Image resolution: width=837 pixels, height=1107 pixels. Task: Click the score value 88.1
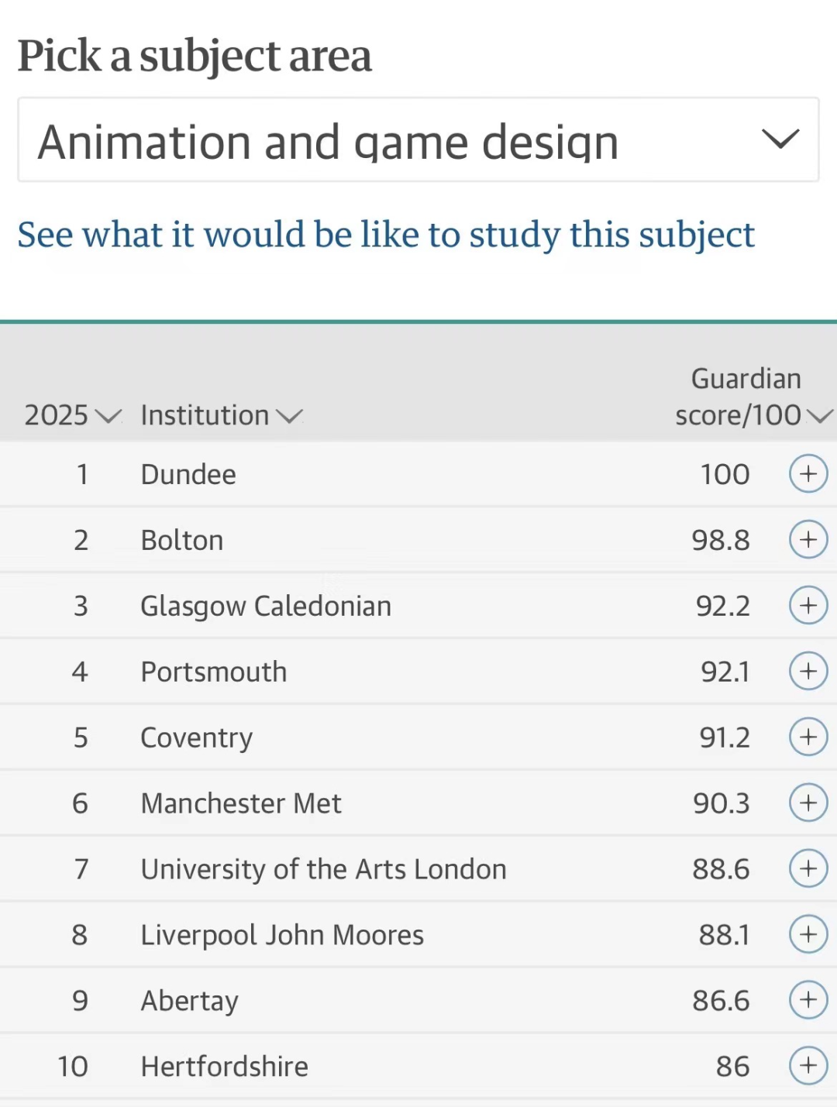(725, 935)
